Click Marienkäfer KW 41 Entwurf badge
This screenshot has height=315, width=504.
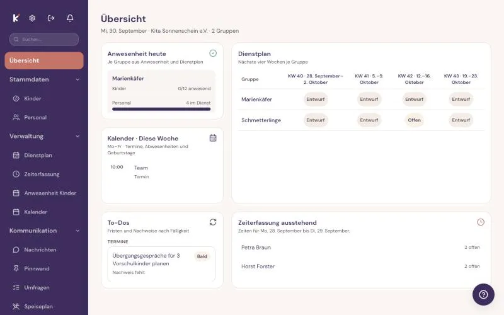[369, 100]
